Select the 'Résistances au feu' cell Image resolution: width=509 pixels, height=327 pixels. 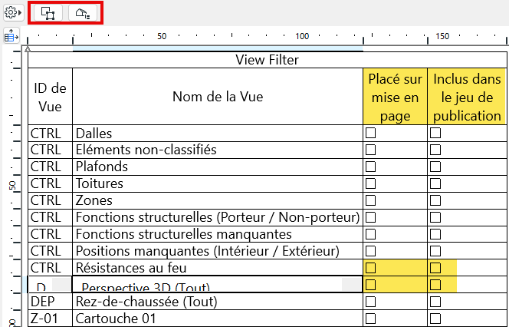point(218,268)
